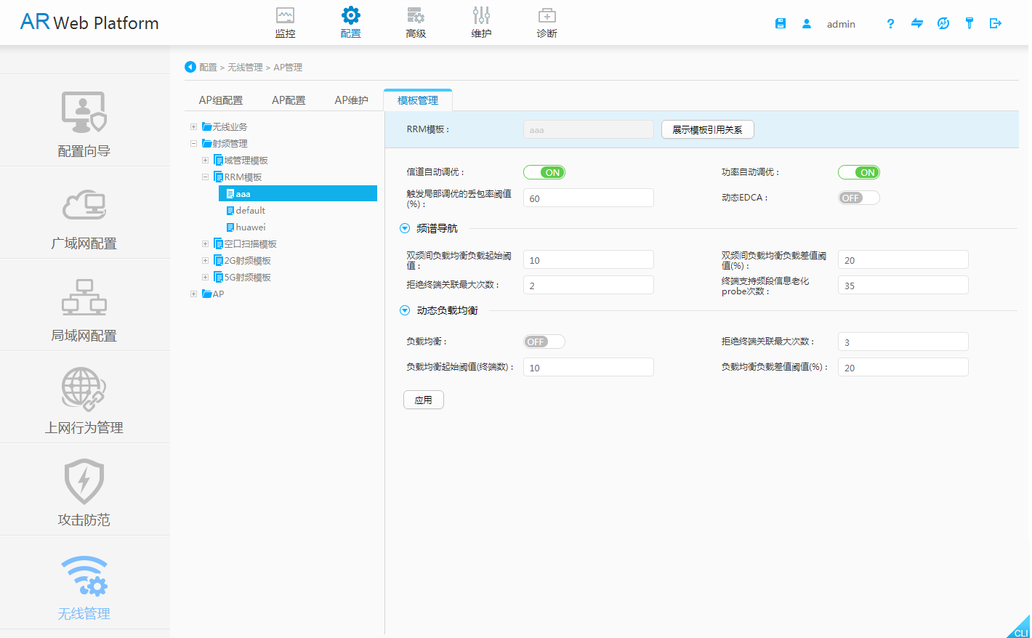This screenshot has width=1032, height=638.
Task: Open the AP维护 tab
Action: pos(352,100)
